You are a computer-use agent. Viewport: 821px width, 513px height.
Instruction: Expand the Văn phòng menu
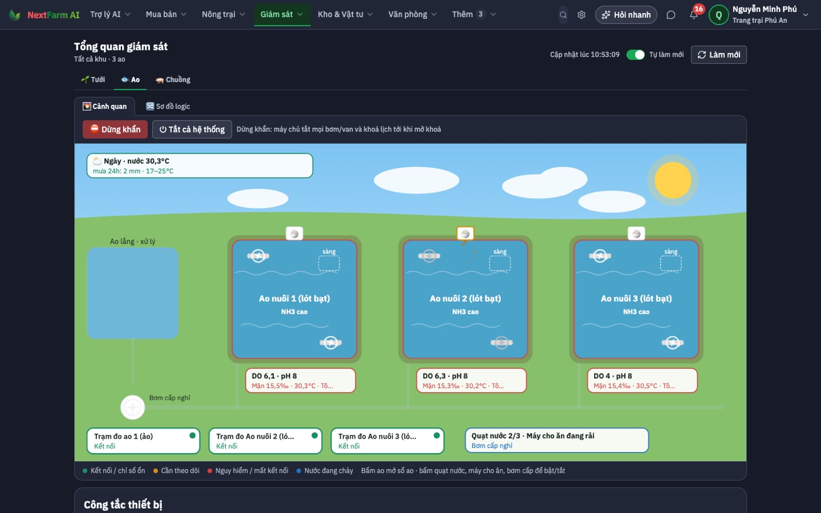click(412, 14)
